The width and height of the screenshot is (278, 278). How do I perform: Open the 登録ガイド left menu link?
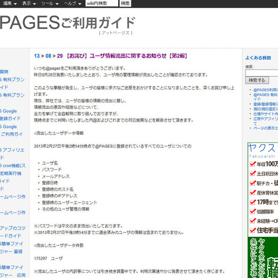tap(10, 119)
